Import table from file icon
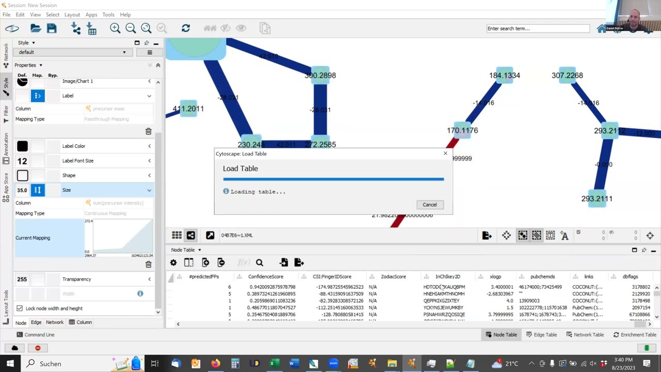Viewport: 661px width, 372px height. click(x=92, y=28)
